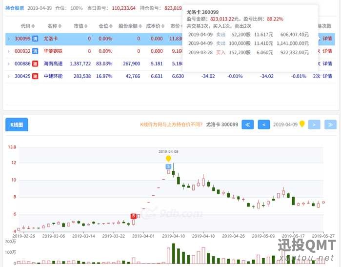Click the 100,000股 sell trade record
Image resolution: width=341 pixels, height=267 pixels.
coord(248,43)
